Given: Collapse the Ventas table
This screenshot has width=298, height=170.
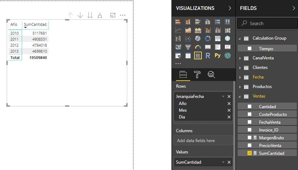Looking at the screenshot, I should pyautogui.click(x=240, y=97).
